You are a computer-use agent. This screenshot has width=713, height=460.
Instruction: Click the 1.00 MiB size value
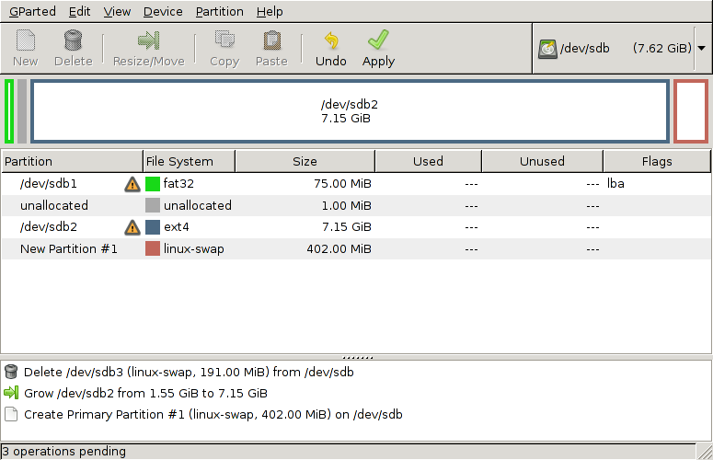pos(346,205)
